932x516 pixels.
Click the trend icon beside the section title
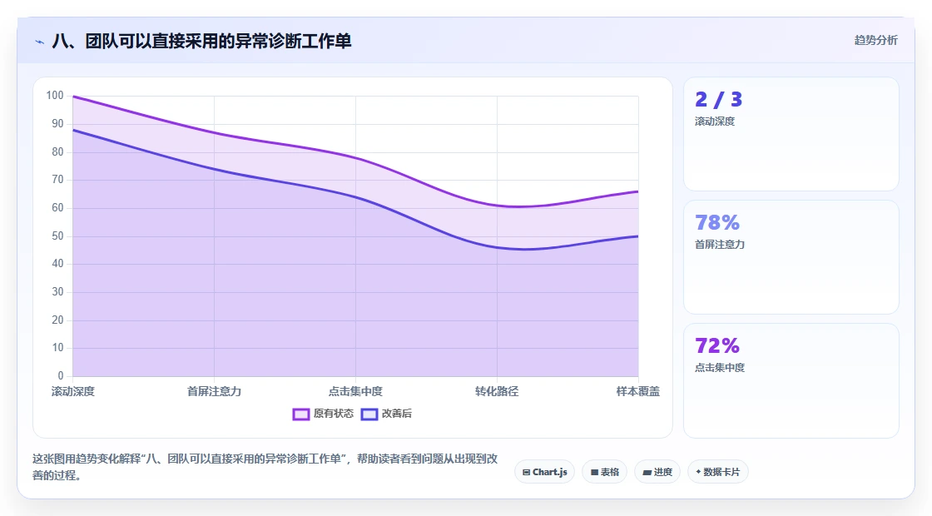[40, 42]
